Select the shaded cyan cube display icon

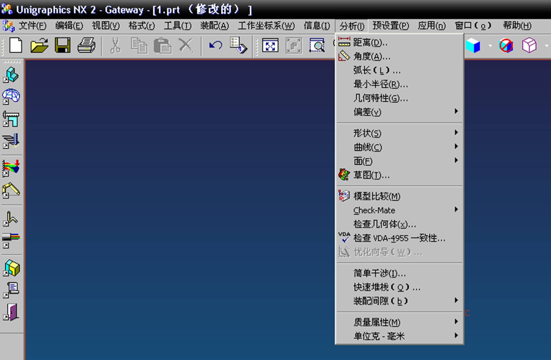(473, 46)
